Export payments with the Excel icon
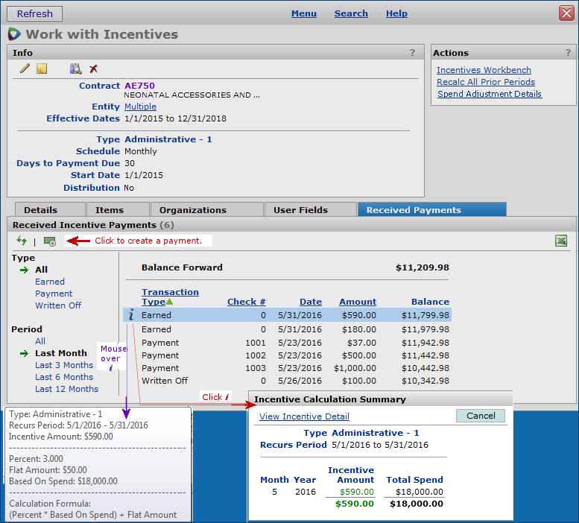579x523 pixels. point(561,241)
